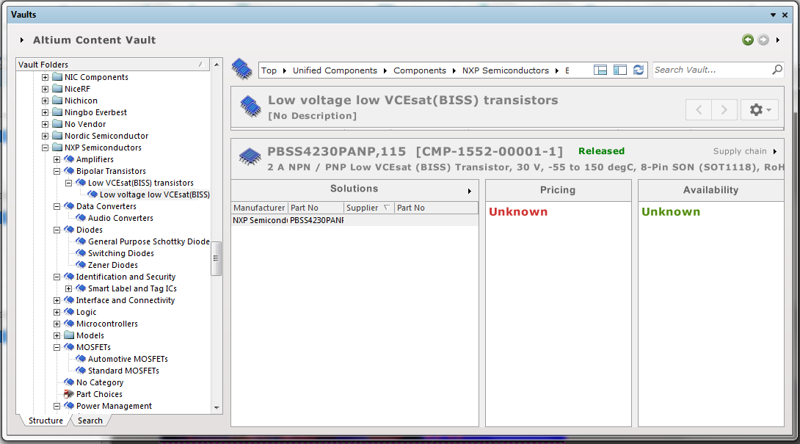Click the Manufacturer column header
The height and width of the screenshot is (444, 800).
coord(259,208)
